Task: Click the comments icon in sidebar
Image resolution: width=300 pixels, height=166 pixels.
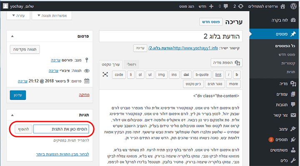Action: [293, 104]
